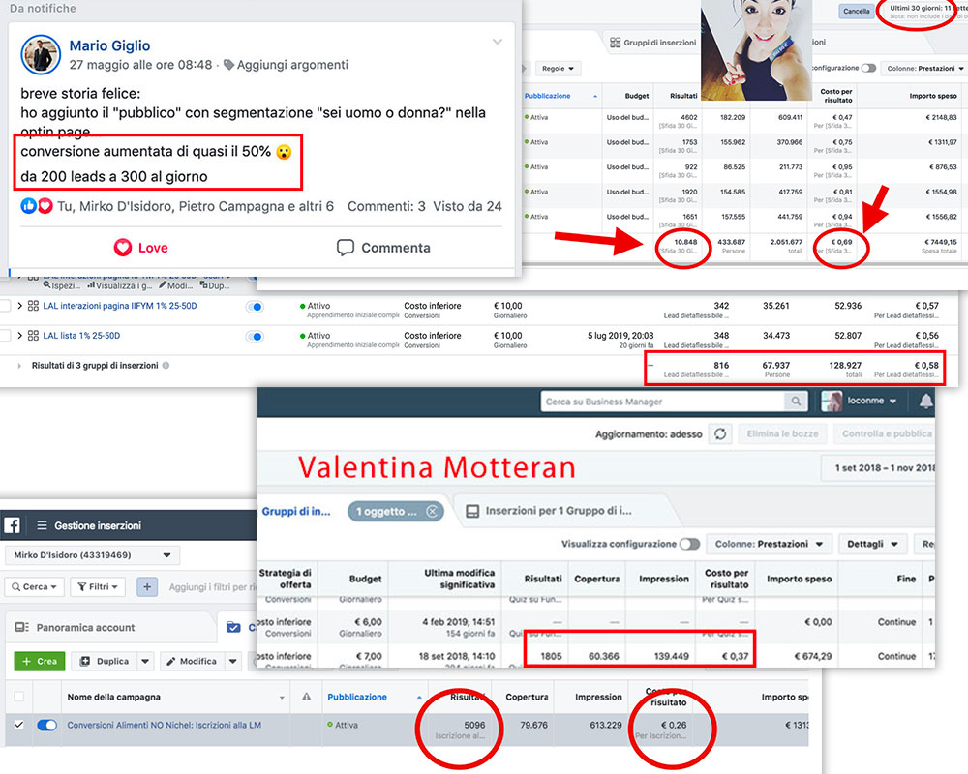Remove the '1 oggetto' filter chip
This screenshot has height=774, width=968.
[432, 511]
